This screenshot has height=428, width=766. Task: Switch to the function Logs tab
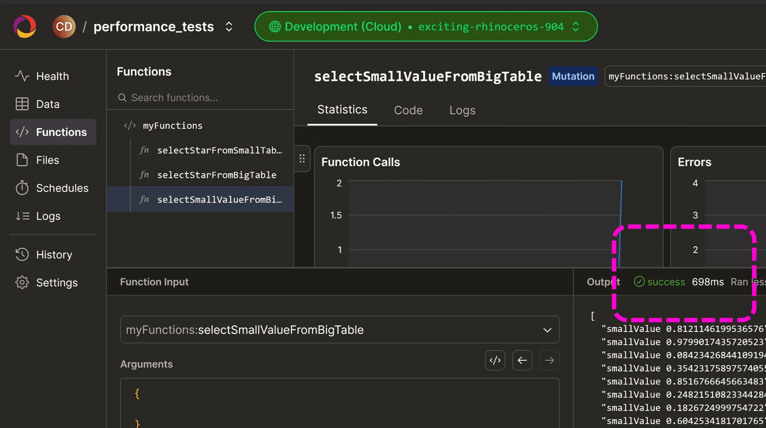462,110
